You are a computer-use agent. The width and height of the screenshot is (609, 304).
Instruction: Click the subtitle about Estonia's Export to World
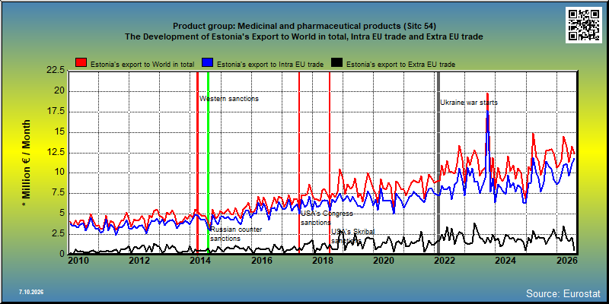point(304,36)
